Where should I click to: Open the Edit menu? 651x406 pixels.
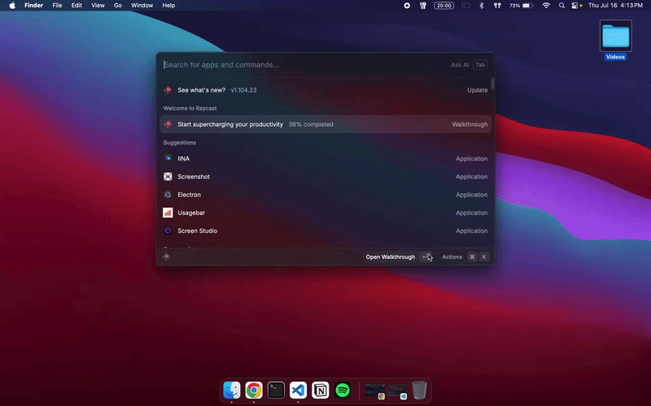[76, 6]
